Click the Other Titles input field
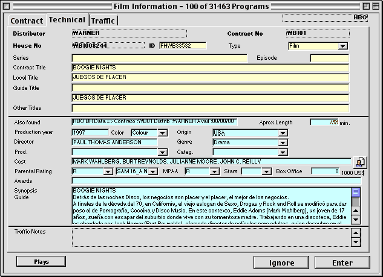The height and width of the screenshot is (277, 383). tap(211, 108)
